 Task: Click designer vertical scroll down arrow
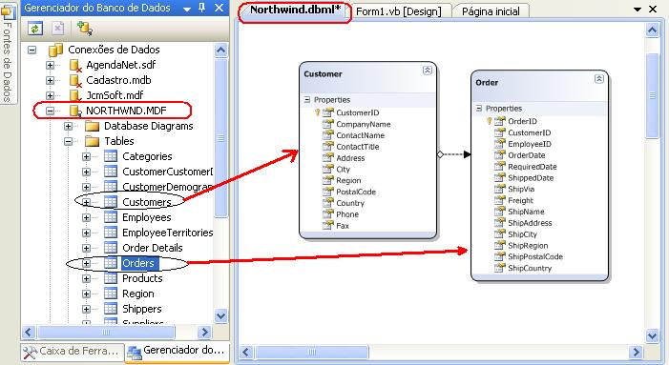(652, 335)
